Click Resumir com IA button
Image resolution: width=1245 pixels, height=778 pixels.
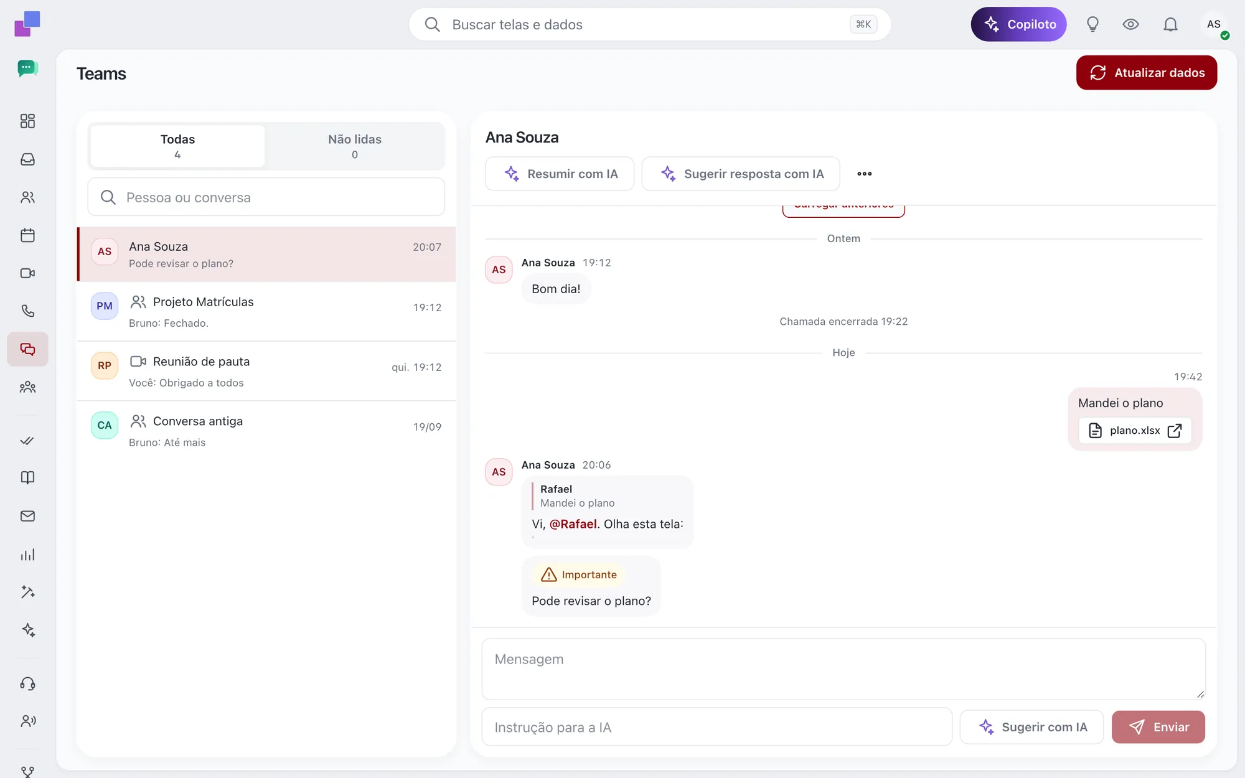(560, 174)
